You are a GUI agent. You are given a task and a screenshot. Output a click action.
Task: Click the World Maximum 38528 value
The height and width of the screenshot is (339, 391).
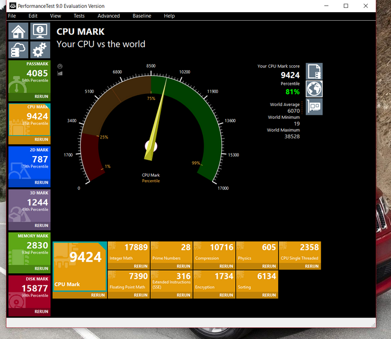(292, 137)
